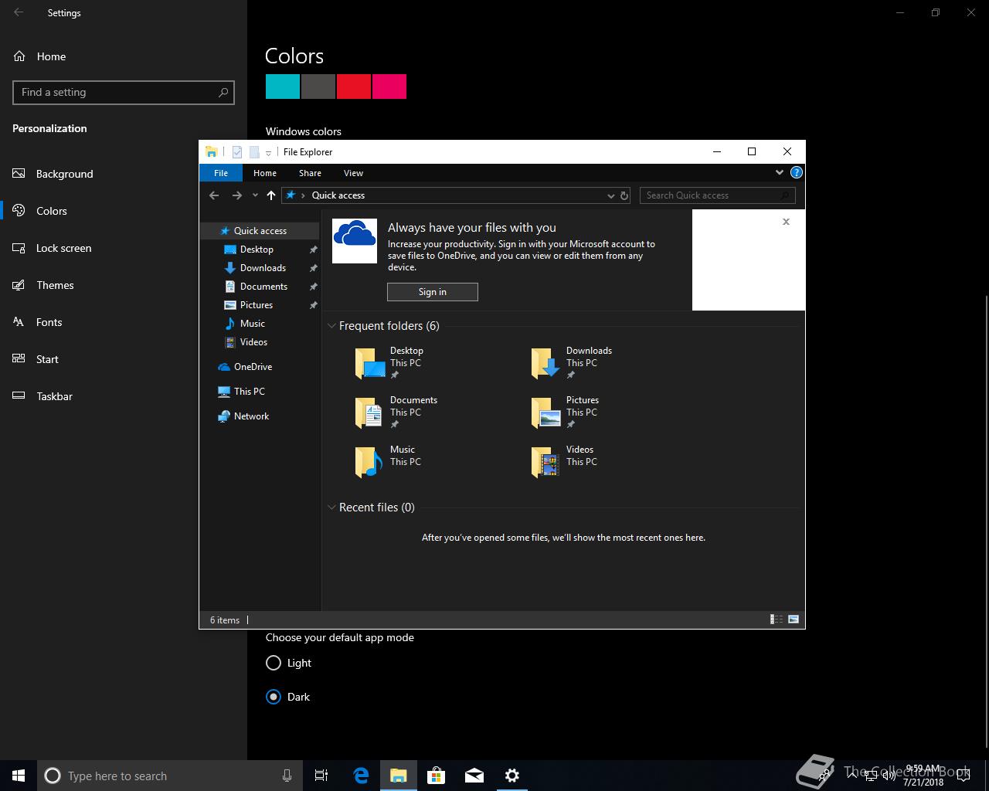Select Desktop frequent folder icon
The width and height of the screenshot is (989, 791).
click(x=370, y=363)
